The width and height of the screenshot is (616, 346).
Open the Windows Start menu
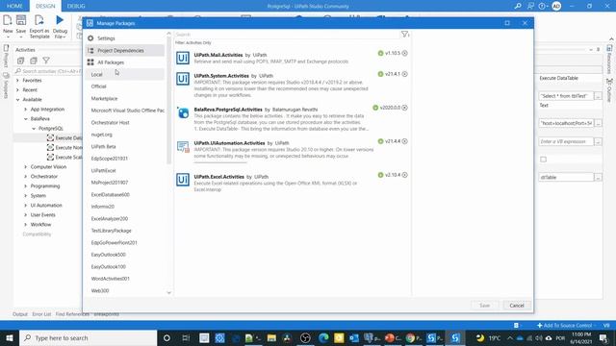(10, 337)
